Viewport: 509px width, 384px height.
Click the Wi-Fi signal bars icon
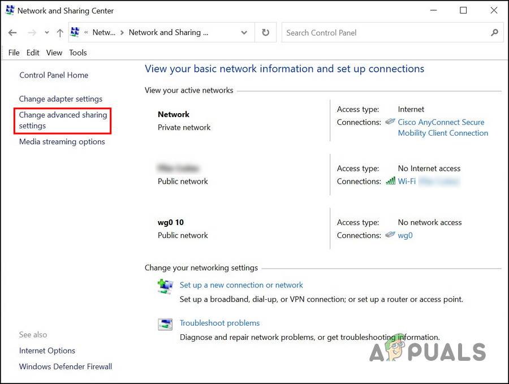point(391,181)
